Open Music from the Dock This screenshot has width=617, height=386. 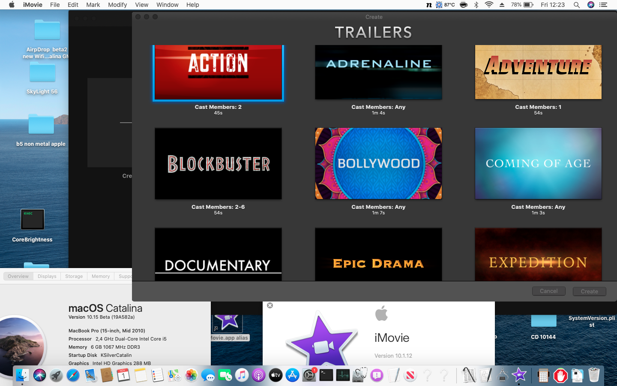coord(242,375)
